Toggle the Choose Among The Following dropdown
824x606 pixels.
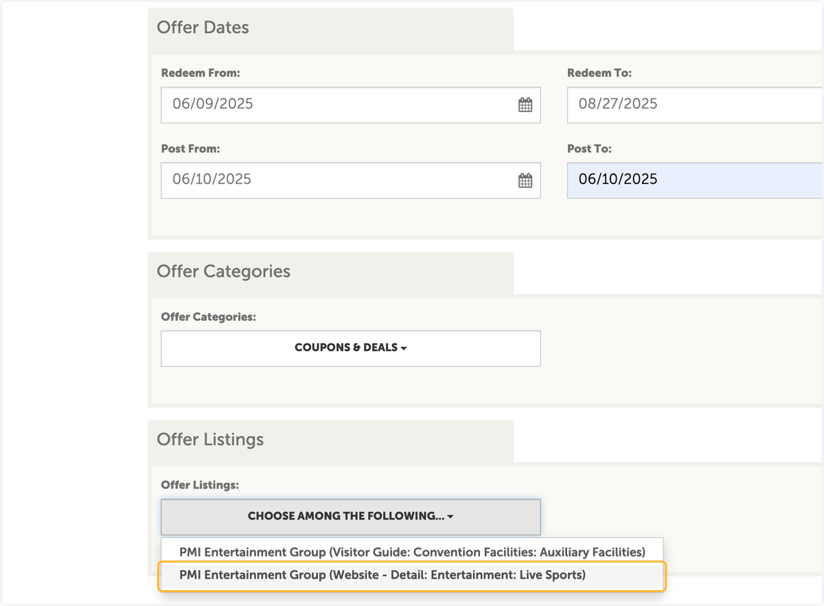(x=351, y=517)
